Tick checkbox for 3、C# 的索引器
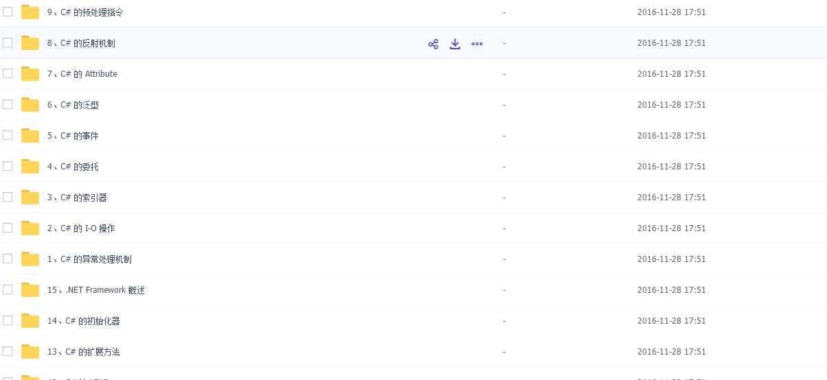The image size is (827, 380). tap(8, 197)
